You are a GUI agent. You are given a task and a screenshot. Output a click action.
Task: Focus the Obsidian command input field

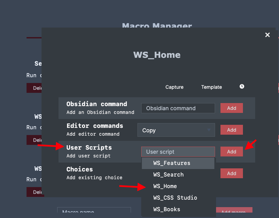(x=178, y=108)
